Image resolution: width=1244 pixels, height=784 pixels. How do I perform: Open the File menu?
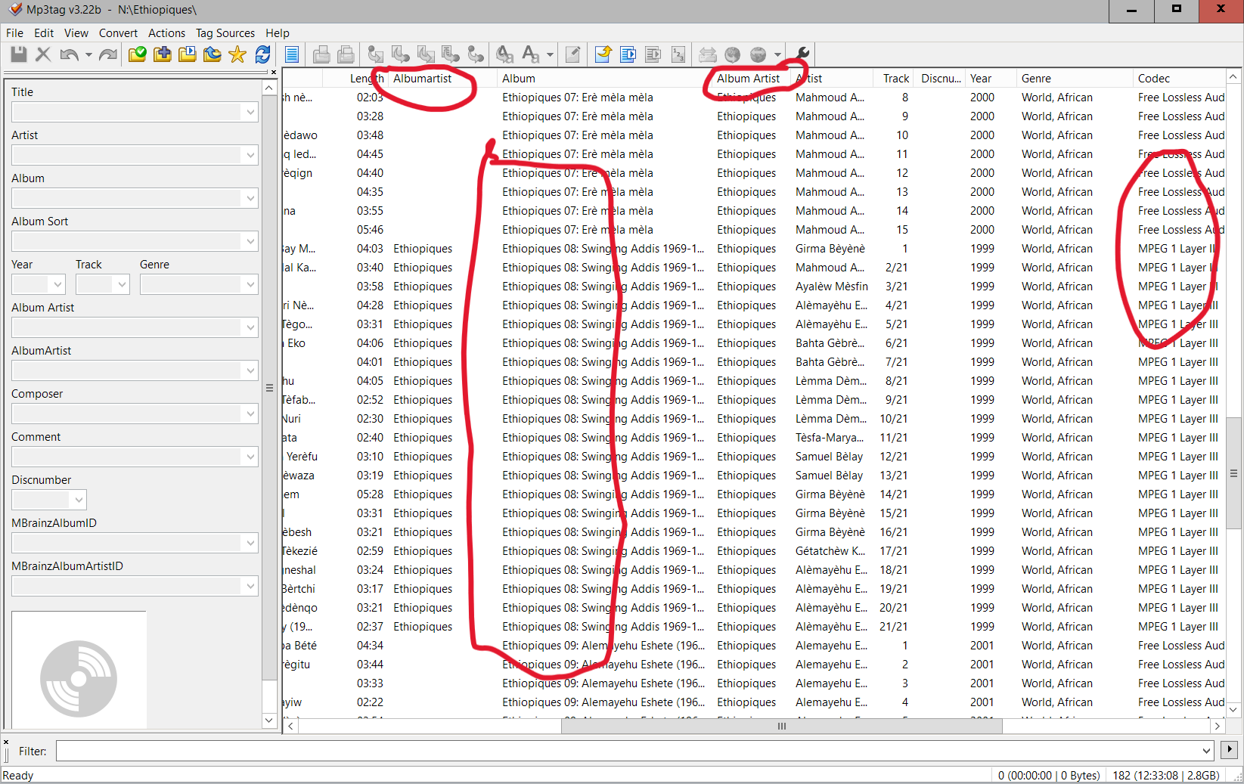coord(14,33)
